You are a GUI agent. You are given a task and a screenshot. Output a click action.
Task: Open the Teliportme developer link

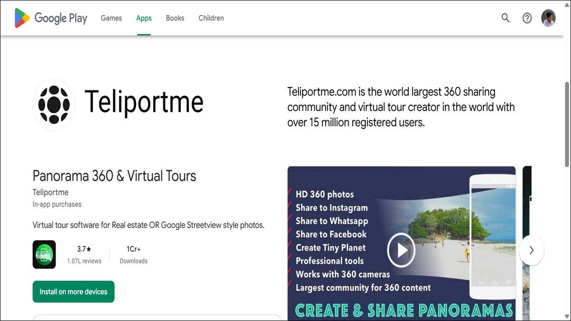point(50,192)
